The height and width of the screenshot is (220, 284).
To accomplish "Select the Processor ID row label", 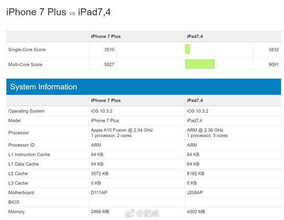I will click(x=21, y=145).
